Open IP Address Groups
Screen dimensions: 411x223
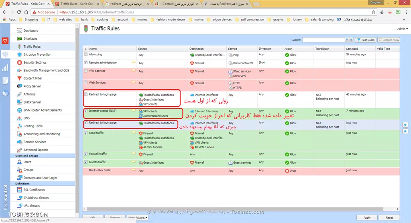[36, 198]
